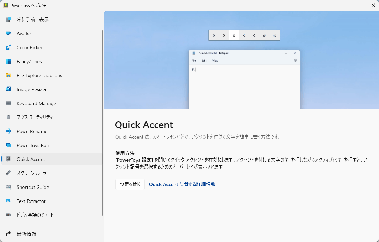Click the PowerToys logo in title bar
The width and height of the screenshot is (379, 242).
pos(6,5)
